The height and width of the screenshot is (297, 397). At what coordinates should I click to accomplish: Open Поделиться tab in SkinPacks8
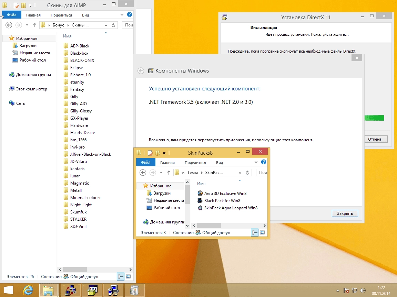[195, 163]
